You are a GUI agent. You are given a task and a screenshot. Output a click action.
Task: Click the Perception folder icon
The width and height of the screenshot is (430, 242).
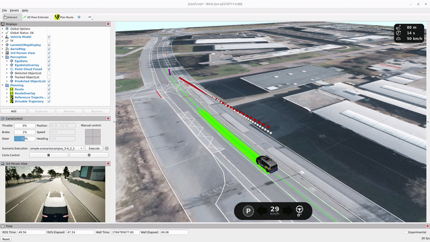(x=7, y=57)
